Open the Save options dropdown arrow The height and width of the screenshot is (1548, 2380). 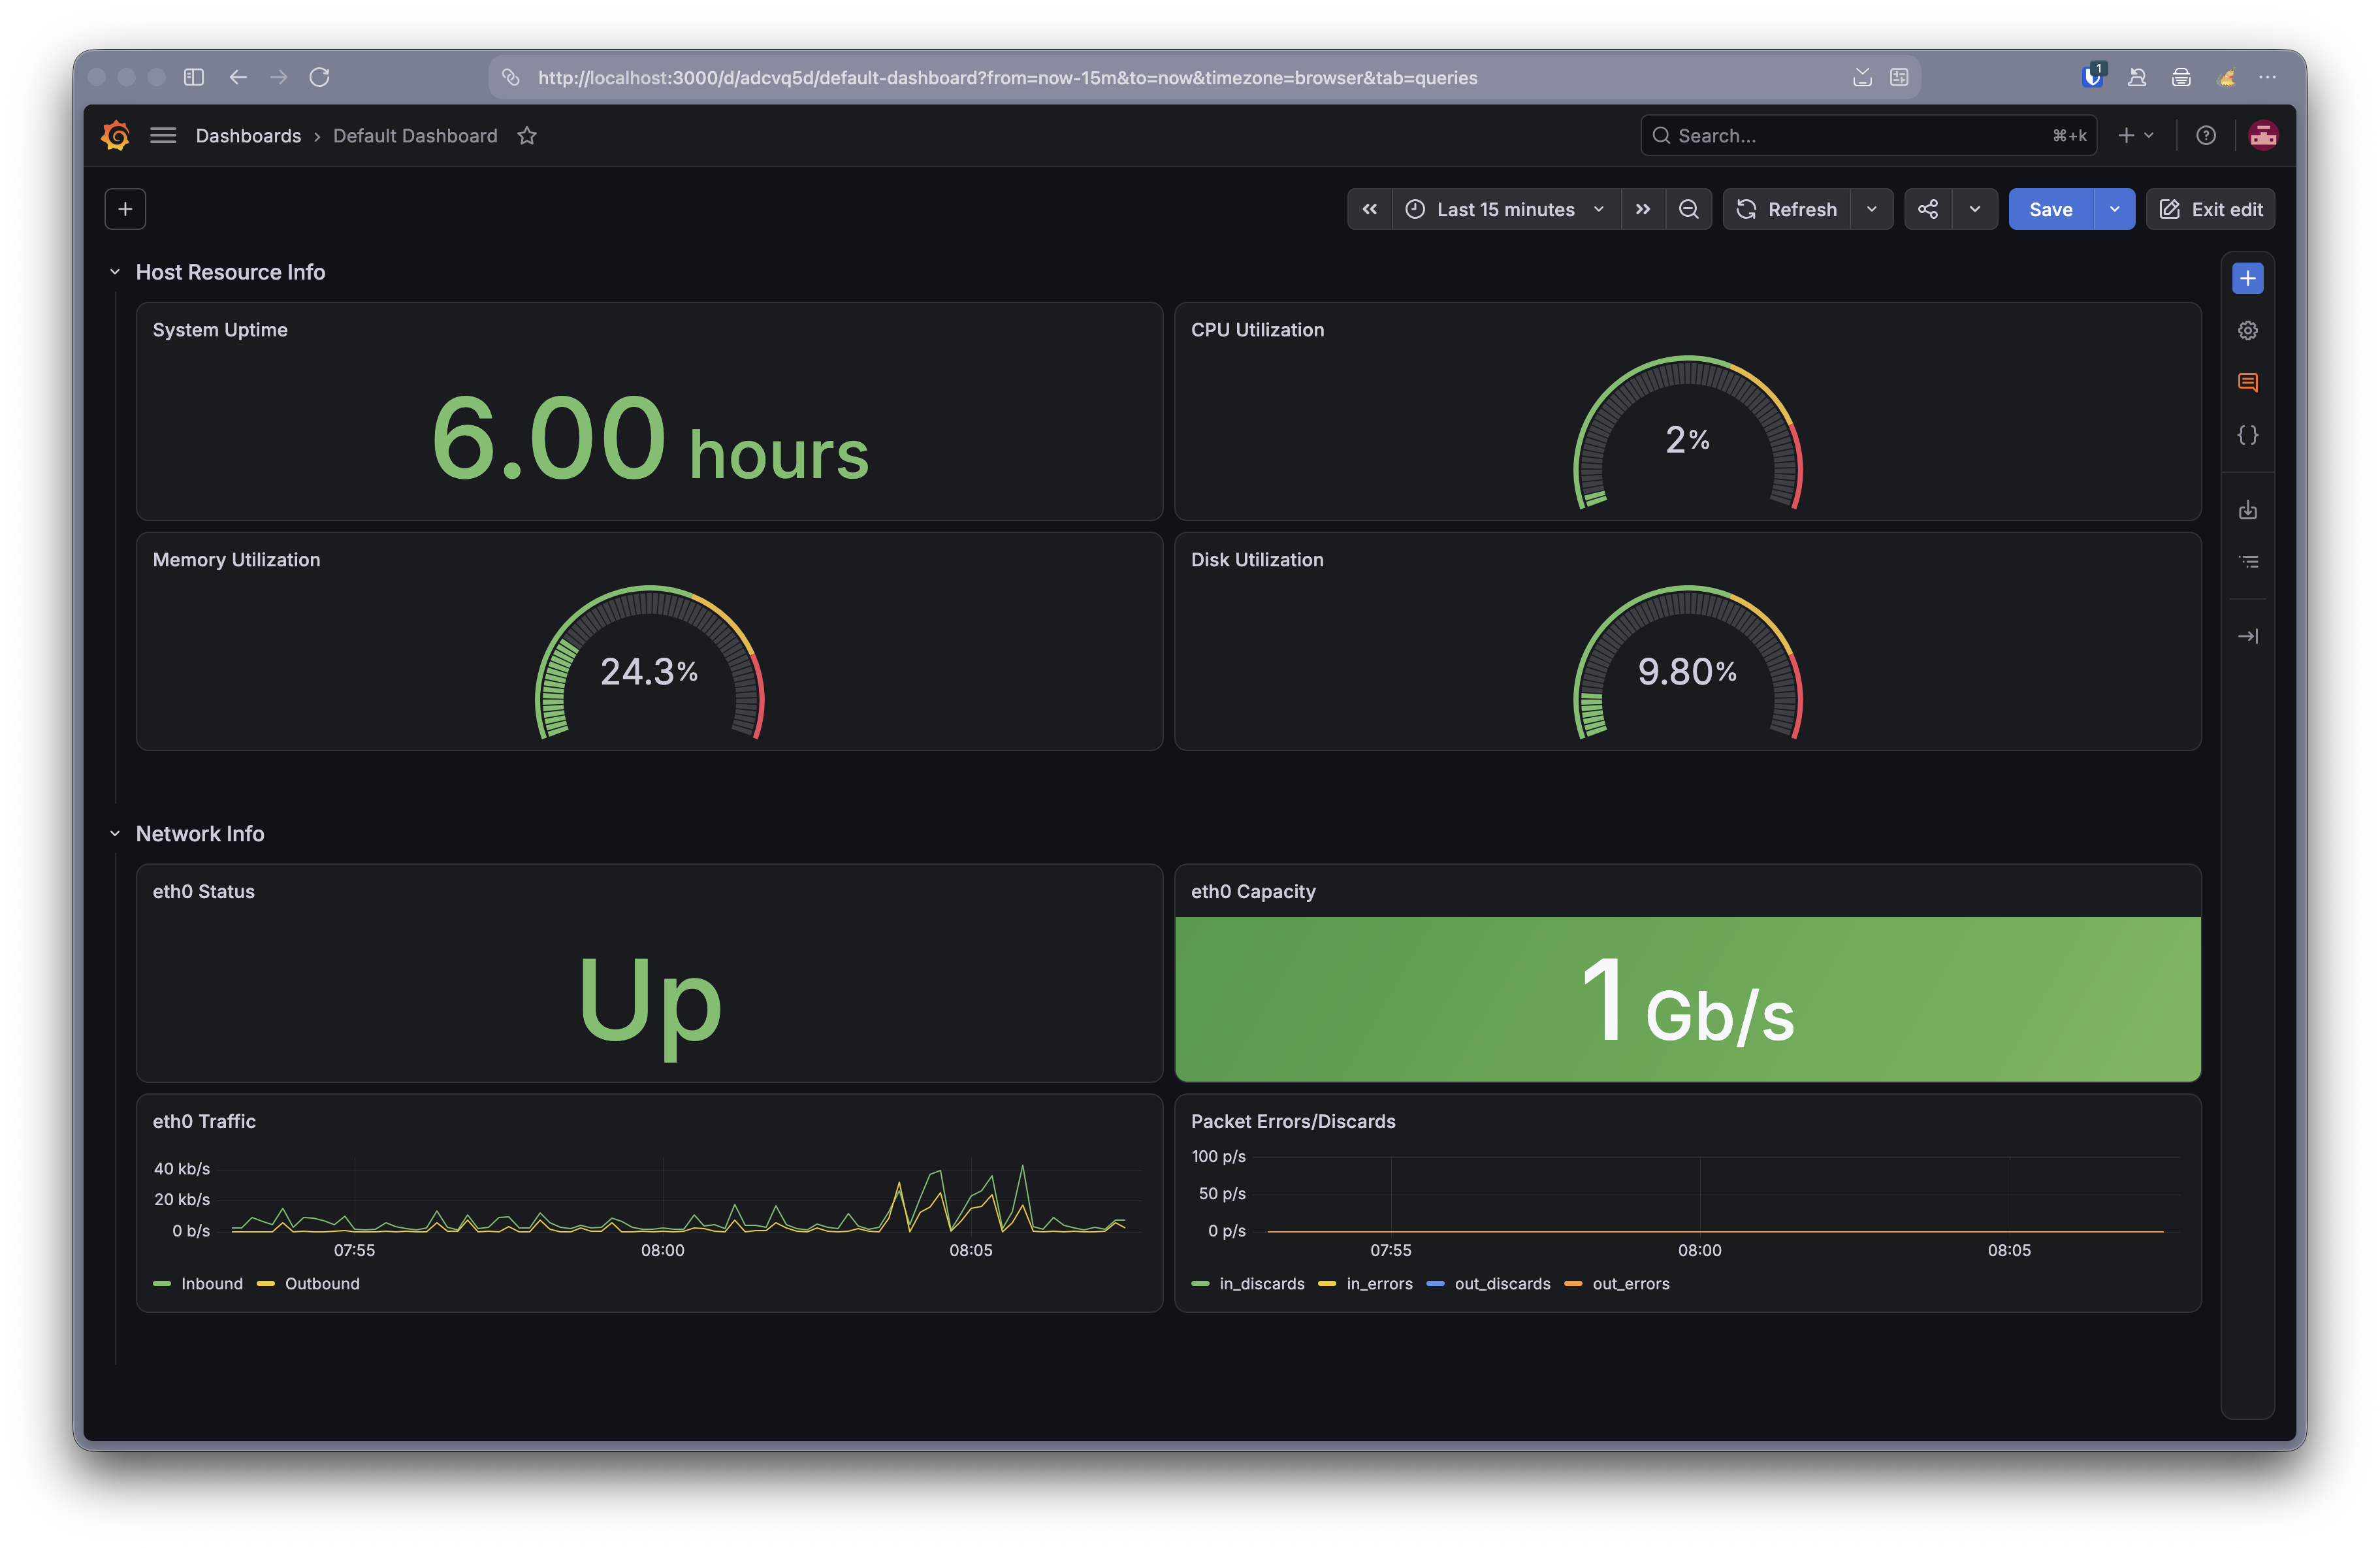click(2114, 209)
